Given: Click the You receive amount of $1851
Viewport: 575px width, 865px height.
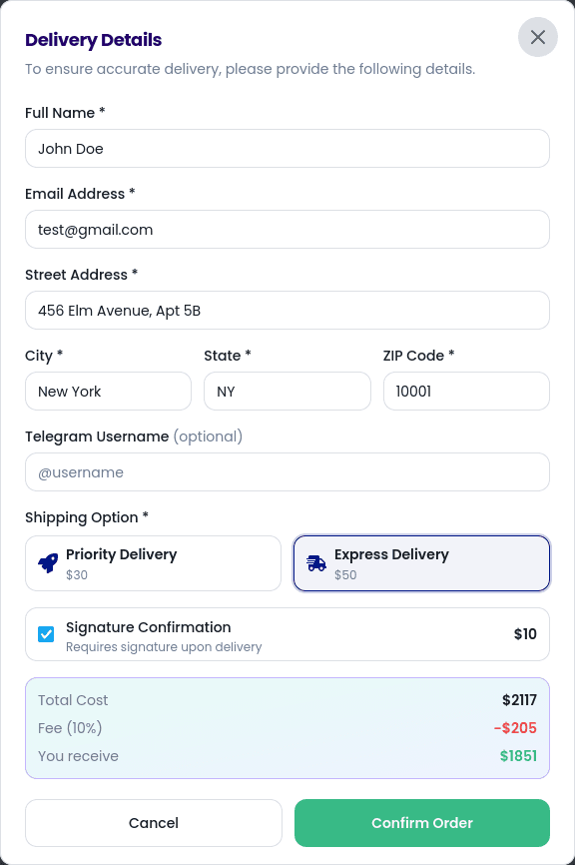Looking at the screenshot, I should point(518,756).
